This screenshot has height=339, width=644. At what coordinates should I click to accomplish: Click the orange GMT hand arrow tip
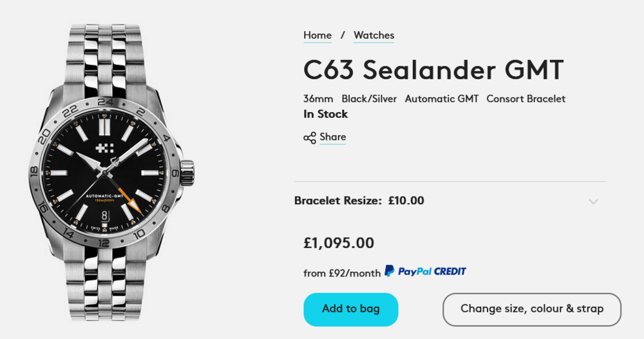(136, 206)
